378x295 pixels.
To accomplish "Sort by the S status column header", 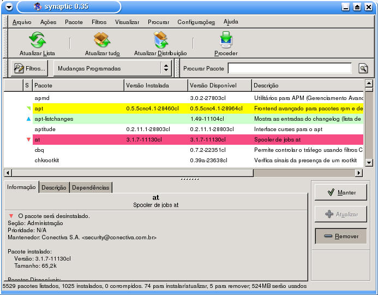I will (x=27, y=85).
